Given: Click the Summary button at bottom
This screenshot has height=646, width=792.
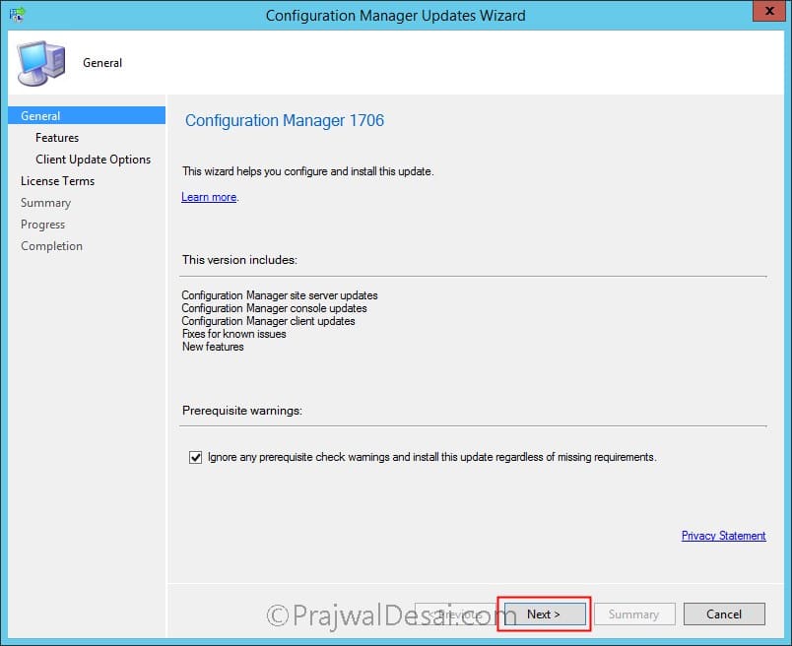Looking at the screenshot, I should pyautogui.click(x=634, y=614).
